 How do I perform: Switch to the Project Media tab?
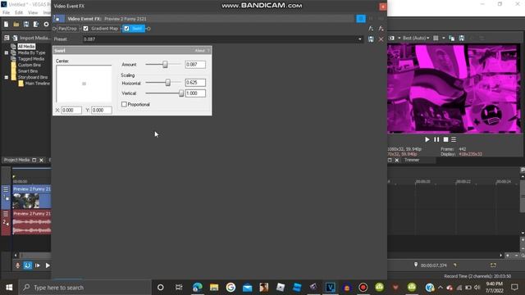click(x=16, y=160)
